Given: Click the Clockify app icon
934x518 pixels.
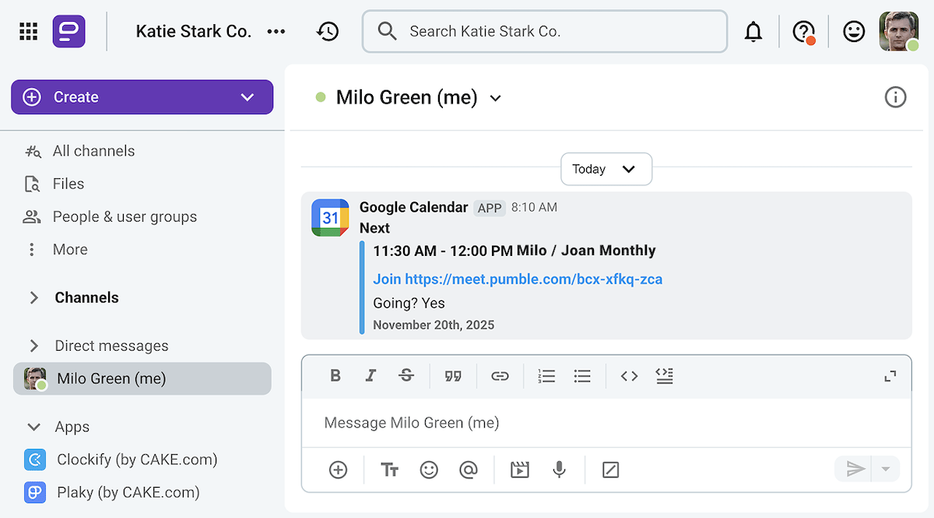Looking at the screenshot, I should point(34,460).
